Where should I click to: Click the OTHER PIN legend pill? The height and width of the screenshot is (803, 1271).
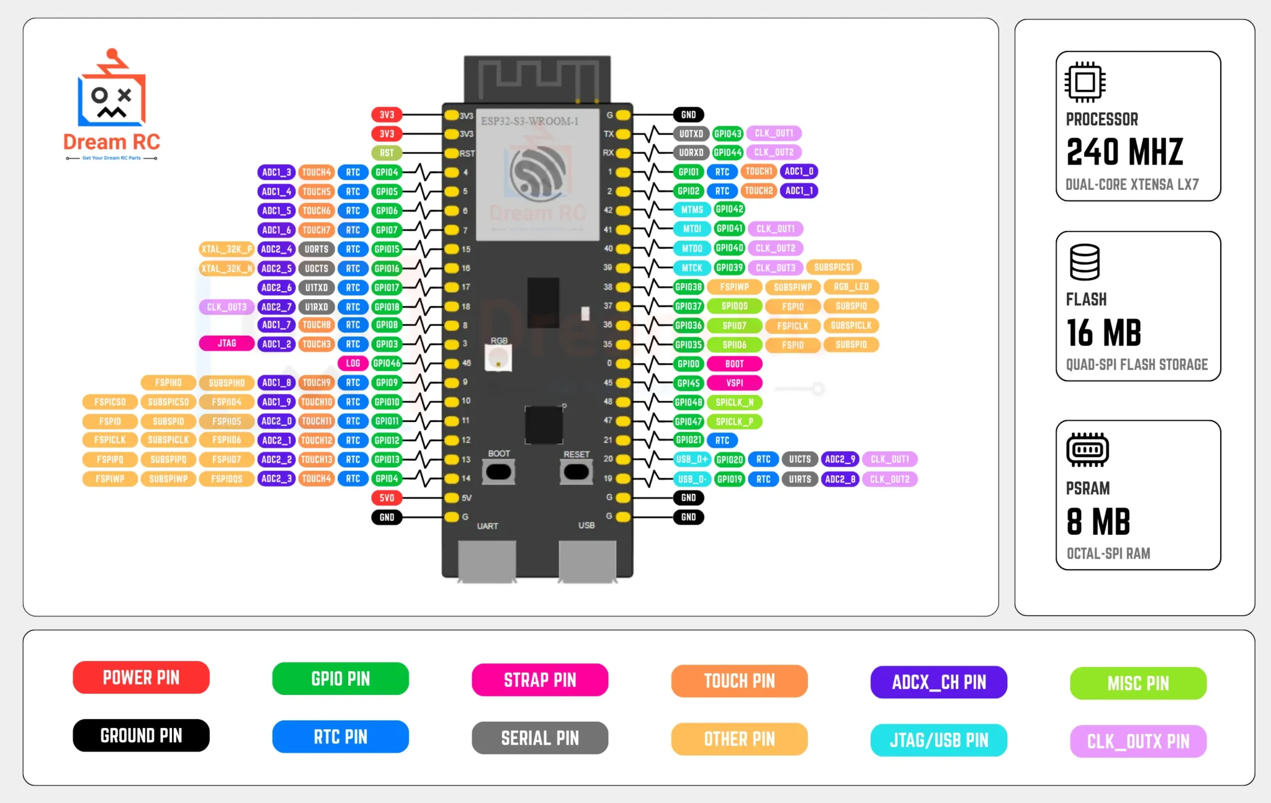click(x=740, y=739)
